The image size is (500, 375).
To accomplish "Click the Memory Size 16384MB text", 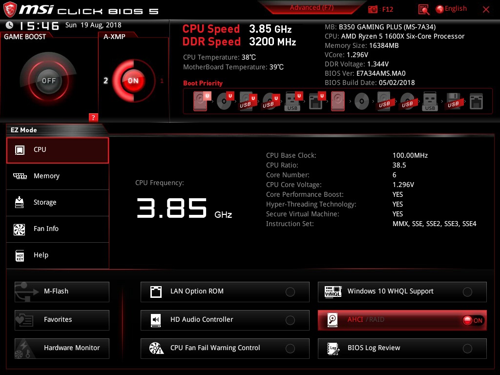I will (362, 45).
